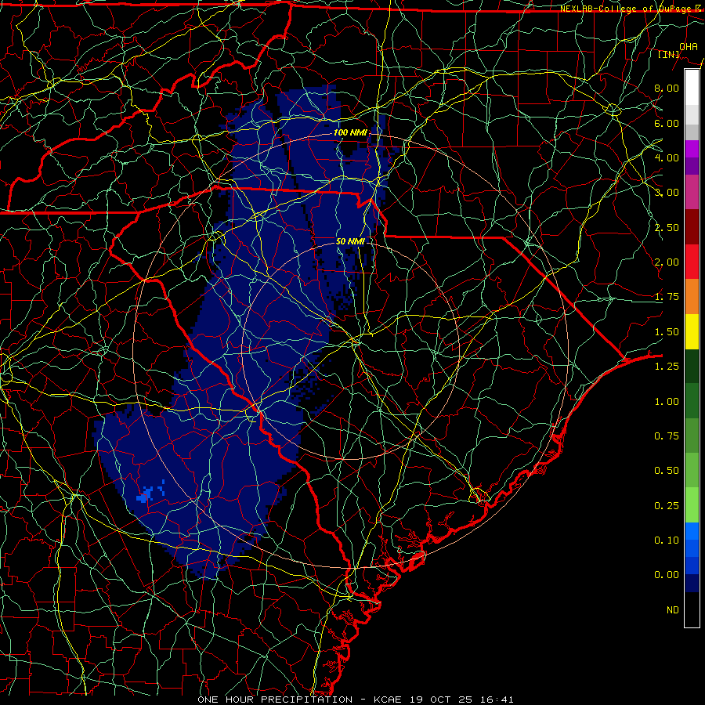This screenshot has height=705, width=705.
Task: Click the 2.00 legend value
Action: (667, 262)
